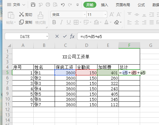The image size is (159, 125).
Task: Apply the fill color bucket
Action: (96, 22)
